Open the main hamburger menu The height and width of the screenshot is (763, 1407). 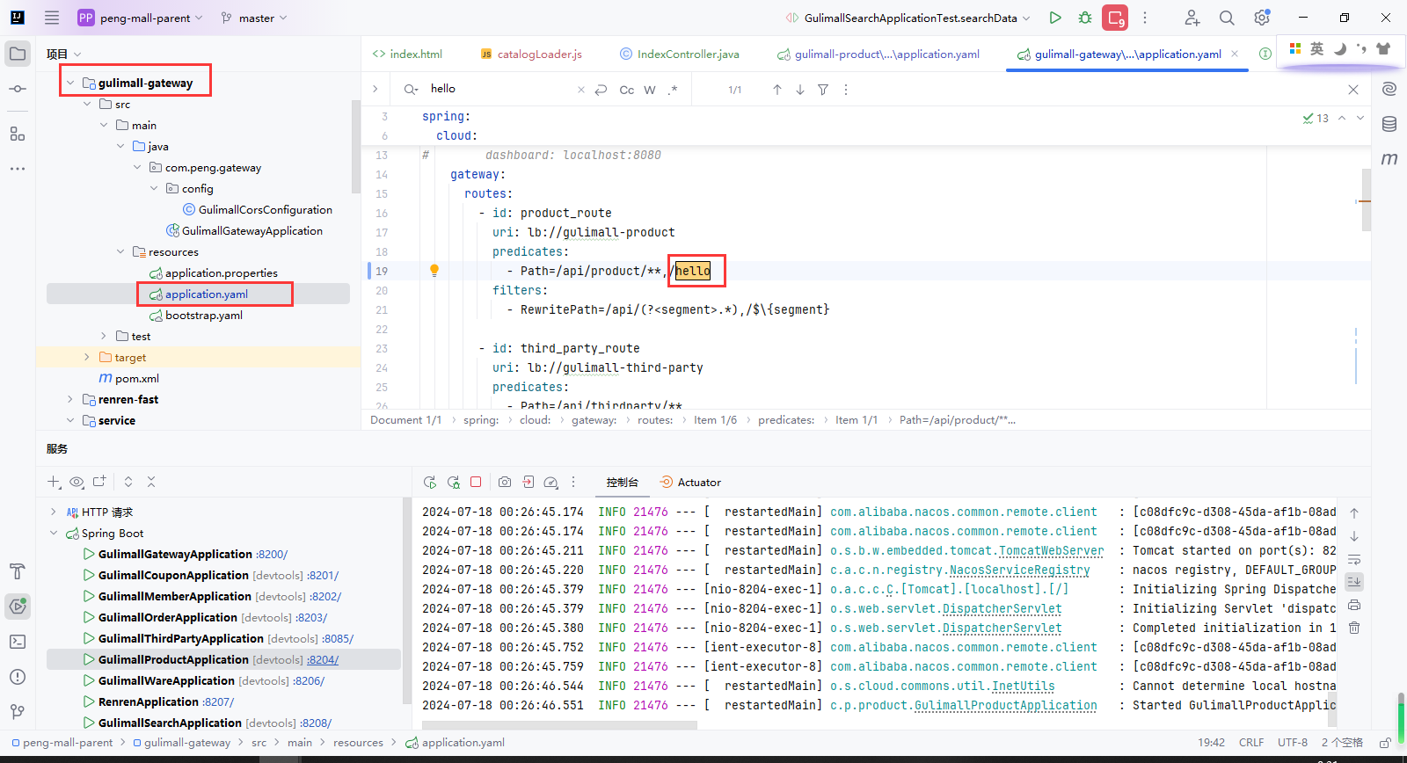52,18
